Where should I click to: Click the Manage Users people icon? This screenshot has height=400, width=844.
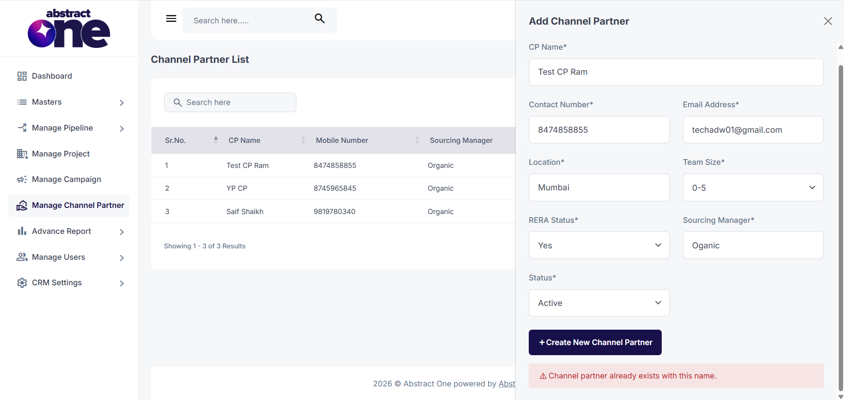[x=22, y=257]
